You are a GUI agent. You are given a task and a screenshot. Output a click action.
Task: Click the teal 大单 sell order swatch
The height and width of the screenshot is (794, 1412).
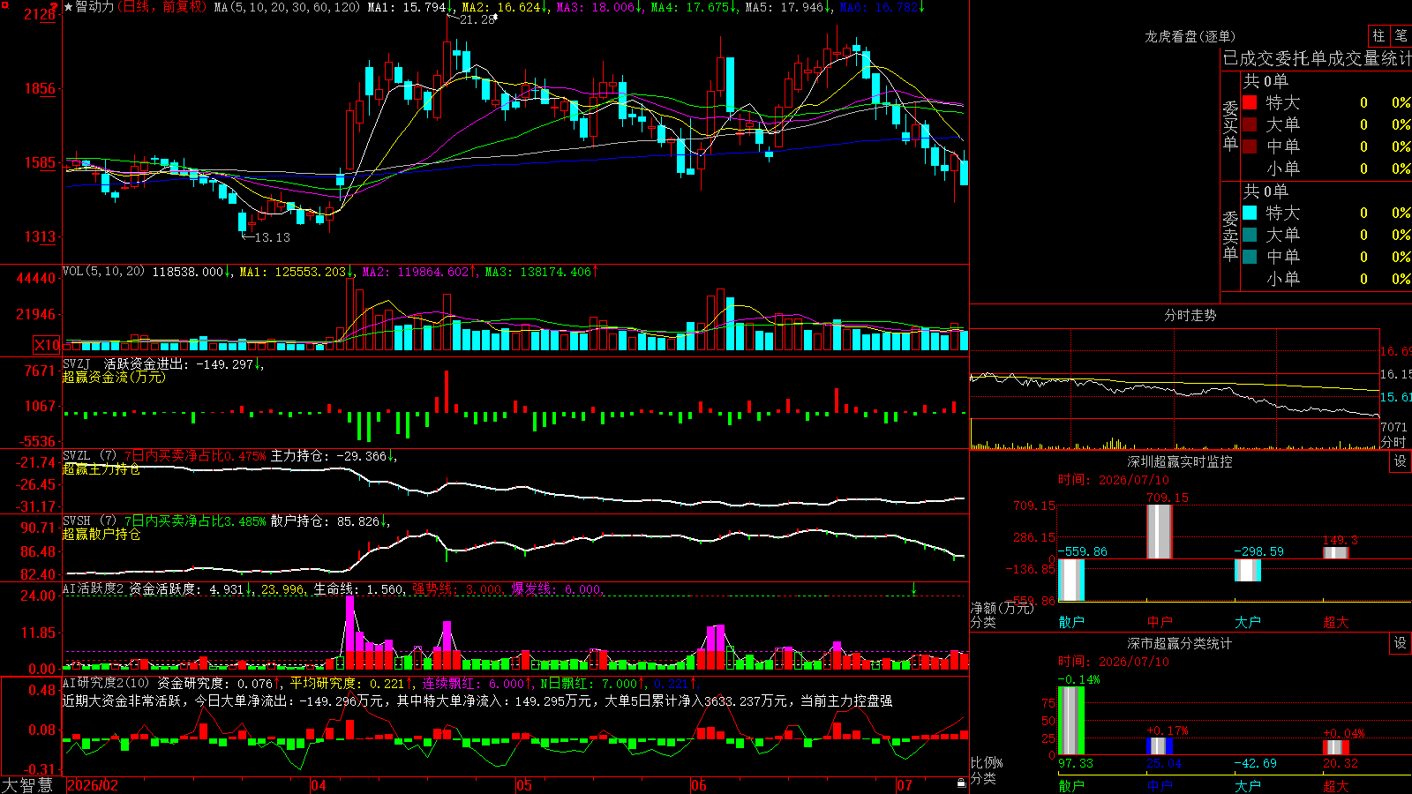coord(1250,235)
